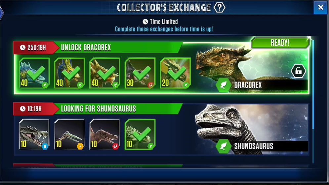Select the herbivore leaf icon beside Dracorex
Screen dimensions: 329x185
[x=223, y=85]
